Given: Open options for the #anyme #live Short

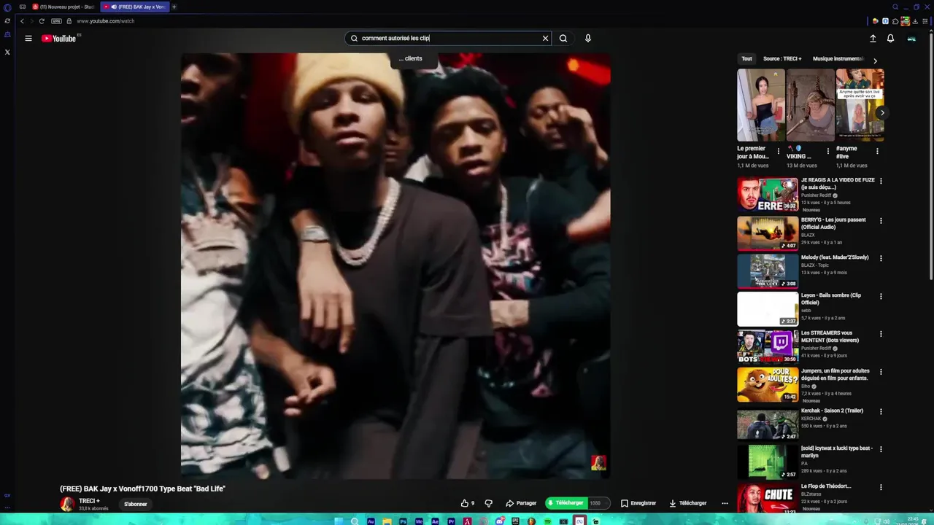Looking at the screenshot, I should [x=877, y=152].
